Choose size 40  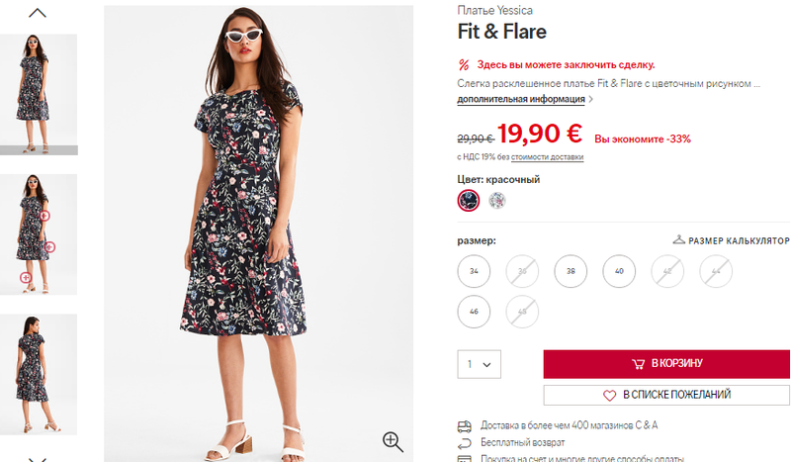point(619,270)
